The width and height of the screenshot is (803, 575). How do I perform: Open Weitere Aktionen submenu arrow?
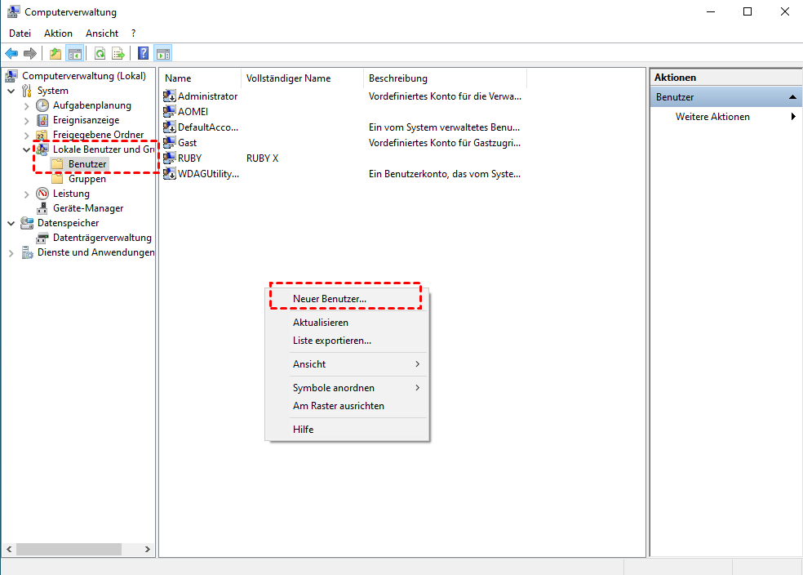(793, 116)
